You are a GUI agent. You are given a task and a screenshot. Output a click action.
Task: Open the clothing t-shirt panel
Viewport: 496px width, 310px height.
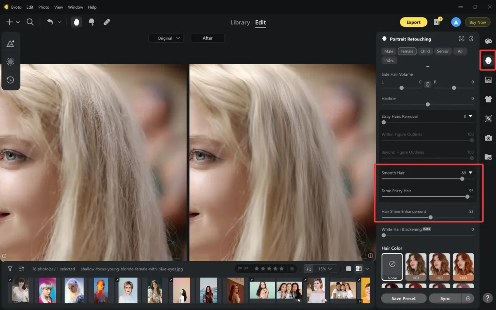[488, 99]
